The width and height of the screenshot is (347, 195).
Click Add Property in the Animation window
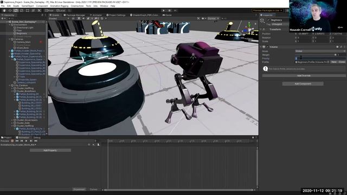[x=50, y=151]
